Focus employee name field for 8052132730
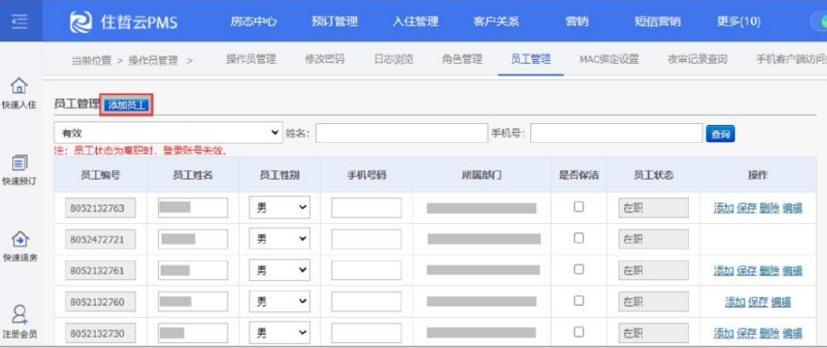827x348 pixels. tap(193, 333)
